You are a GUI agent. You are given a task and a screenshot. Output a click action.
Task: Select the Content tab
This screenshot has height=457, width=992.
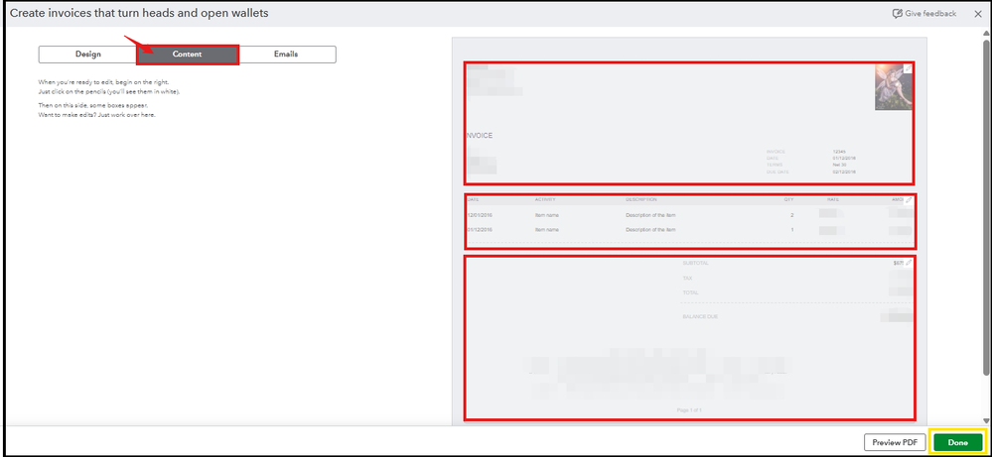(x=188, y=55)
